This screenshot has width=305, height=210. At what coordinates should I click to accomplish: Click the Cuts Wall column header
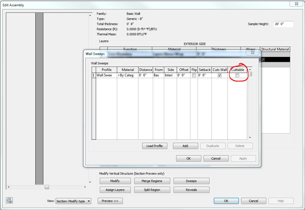[x=219, y=70]
